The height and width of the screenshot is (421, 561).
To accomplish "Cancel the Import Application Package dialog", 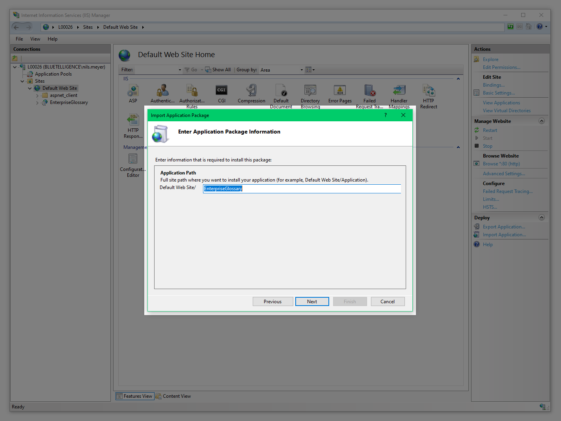I will pos(388,302).
